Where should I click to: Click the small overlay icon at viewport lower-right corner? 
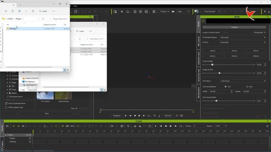194,86
